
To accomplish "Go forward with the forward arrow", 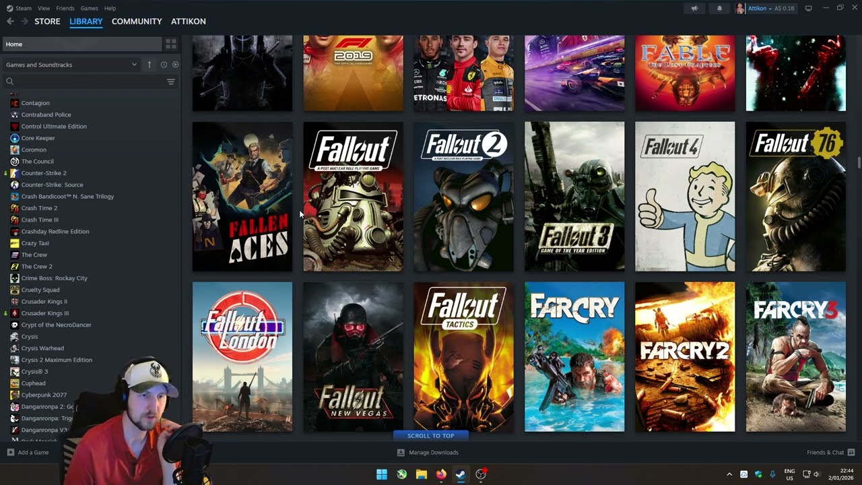I will click(25, 22).
